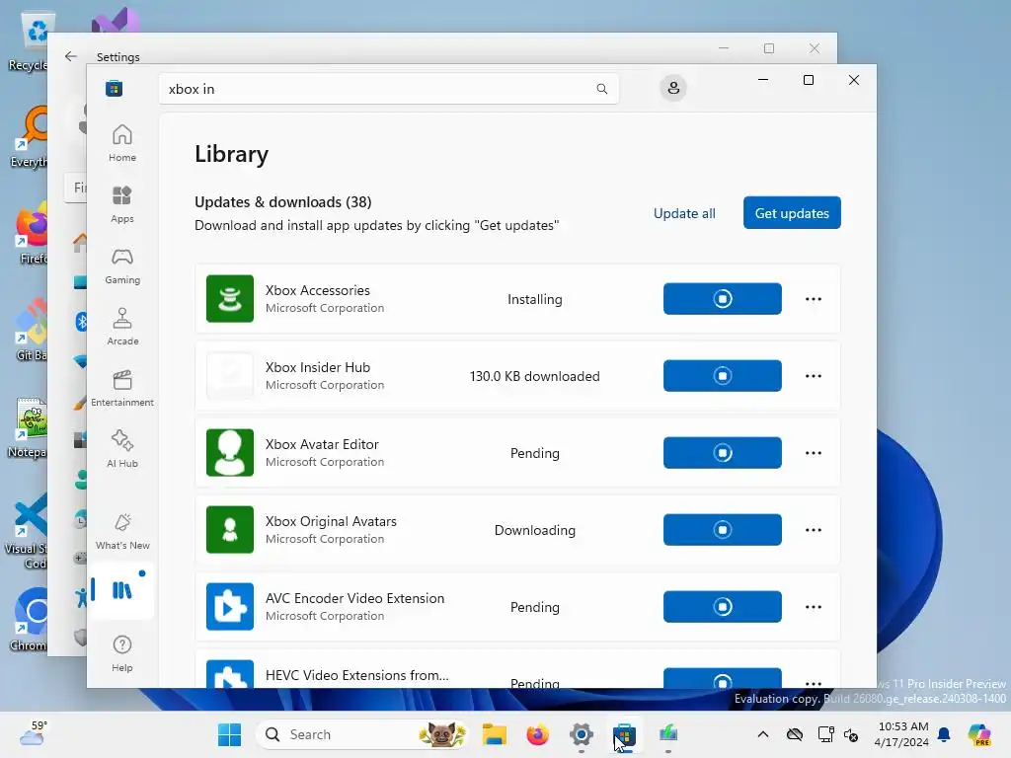The image size is (1011, 758).
Task: Click the Microsoft Store logo icon
Action: pos(115,88)
